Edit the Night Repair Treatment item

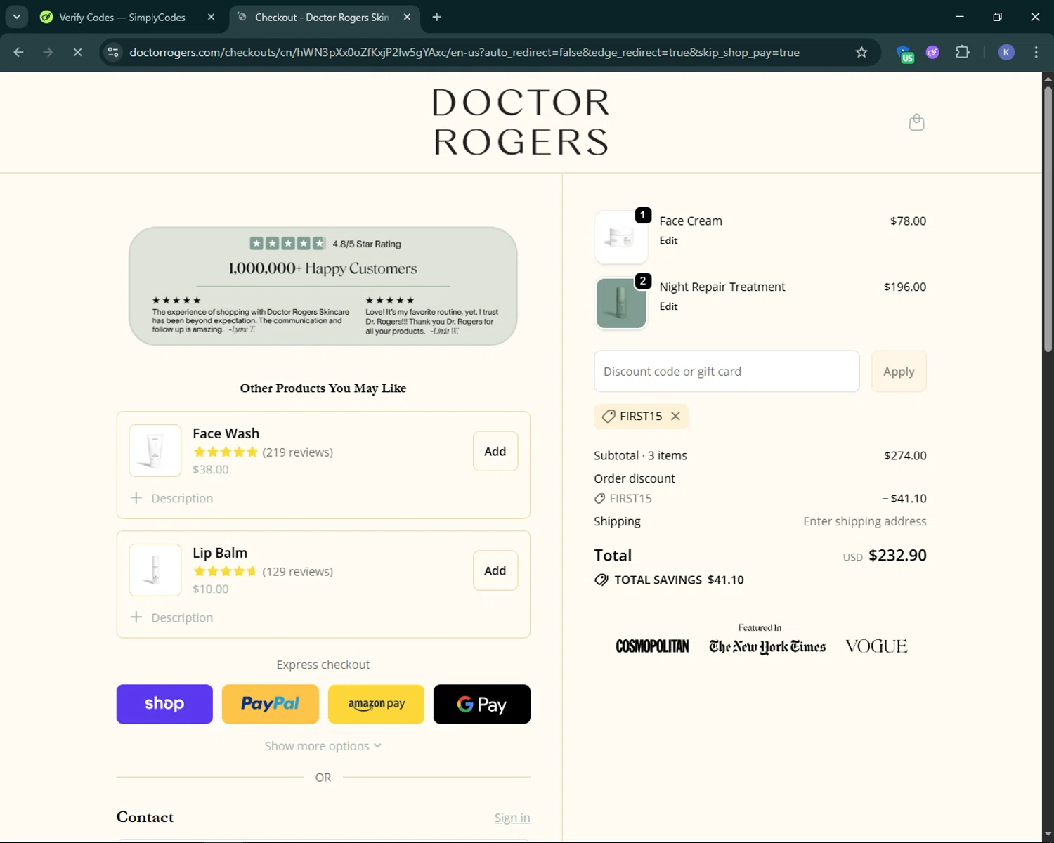pos(668,306)
